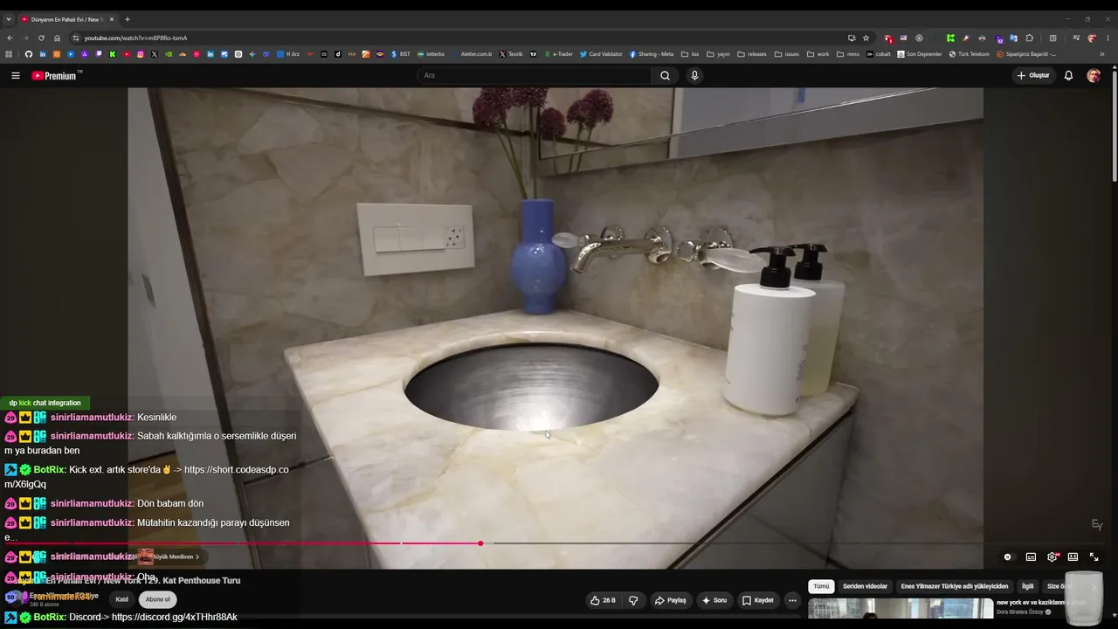Dislike the video with thumbs down
Viewport: 1118px width, 629px height.
[x=633, y=600]
